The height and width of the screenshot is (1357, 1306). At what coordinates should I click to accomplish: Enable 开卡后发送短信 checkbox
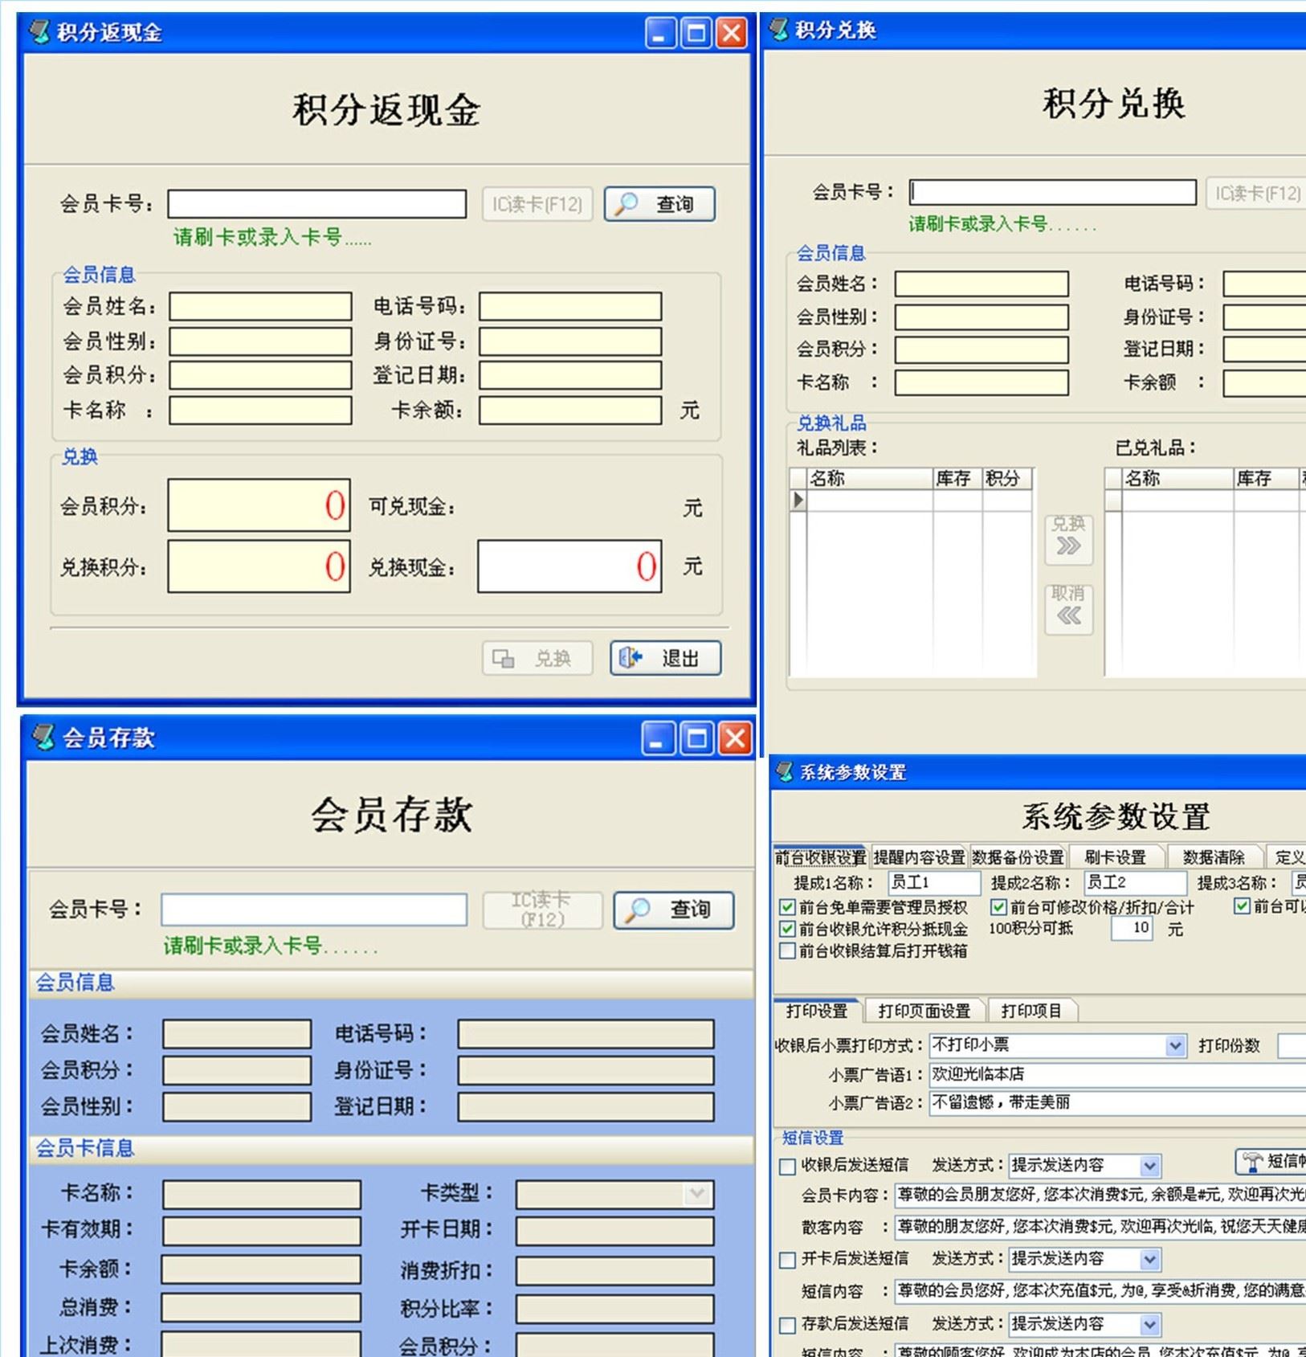pyautogui.click(x=788, y=1259)
